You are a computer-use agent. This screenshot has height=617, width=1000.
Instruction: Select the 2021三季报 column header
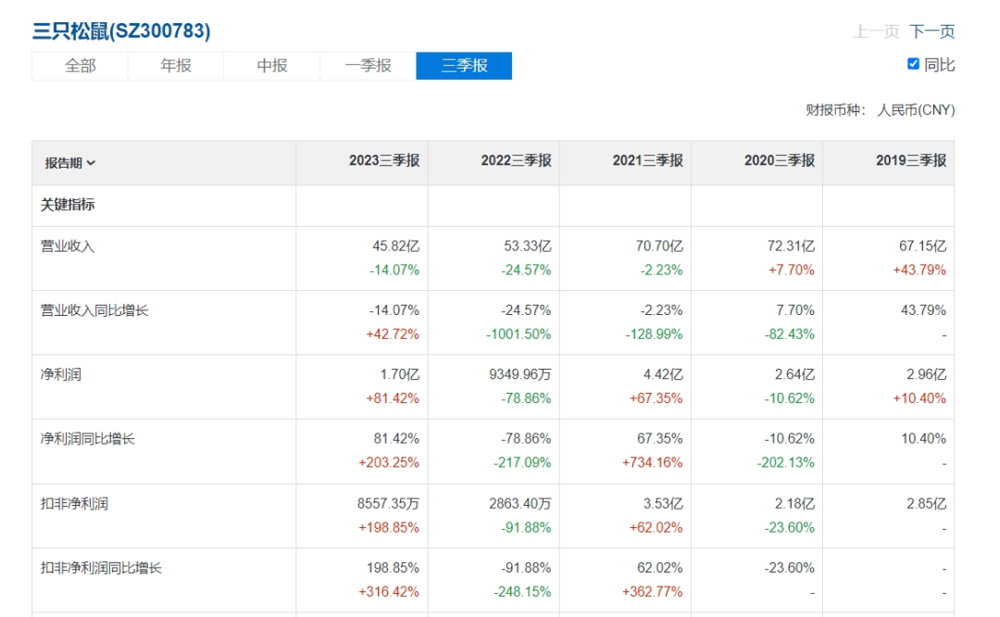[x=647, y=161]
